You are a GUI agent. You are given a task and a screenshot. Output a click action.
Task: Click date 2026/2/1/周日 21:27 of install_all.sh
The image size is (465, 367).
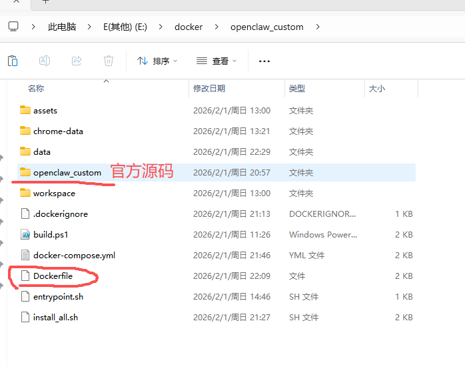232,318
